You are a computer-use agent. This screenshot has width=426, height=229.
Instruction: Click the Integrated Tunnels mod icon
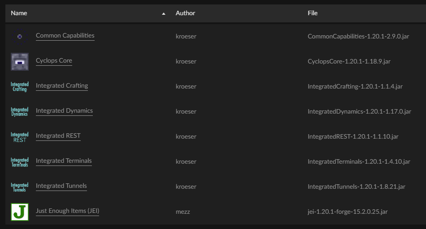click(19, 187)
